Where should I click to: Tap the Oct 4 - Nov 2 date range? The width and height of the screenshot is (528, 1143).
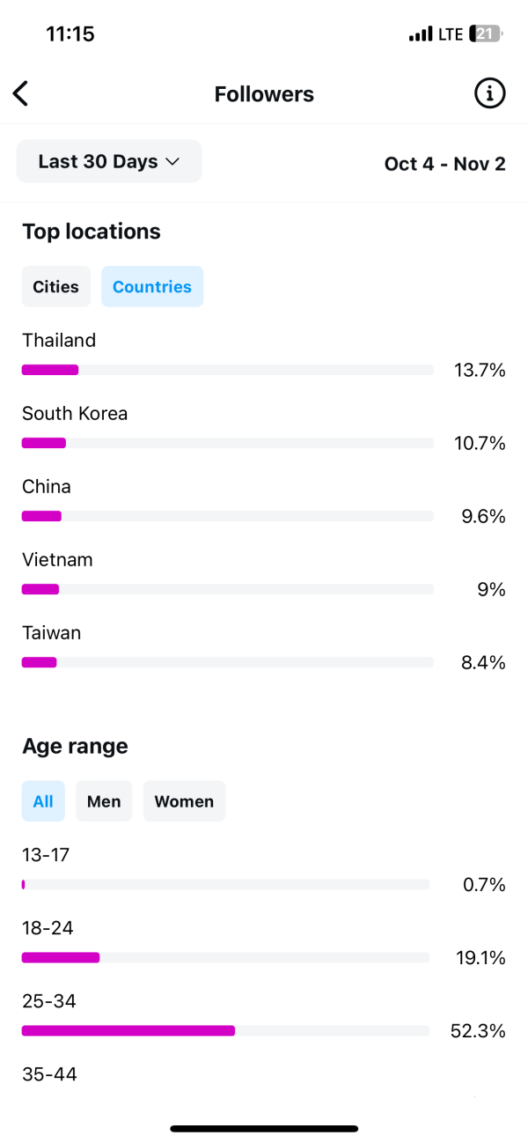click(x=444, y=164)
